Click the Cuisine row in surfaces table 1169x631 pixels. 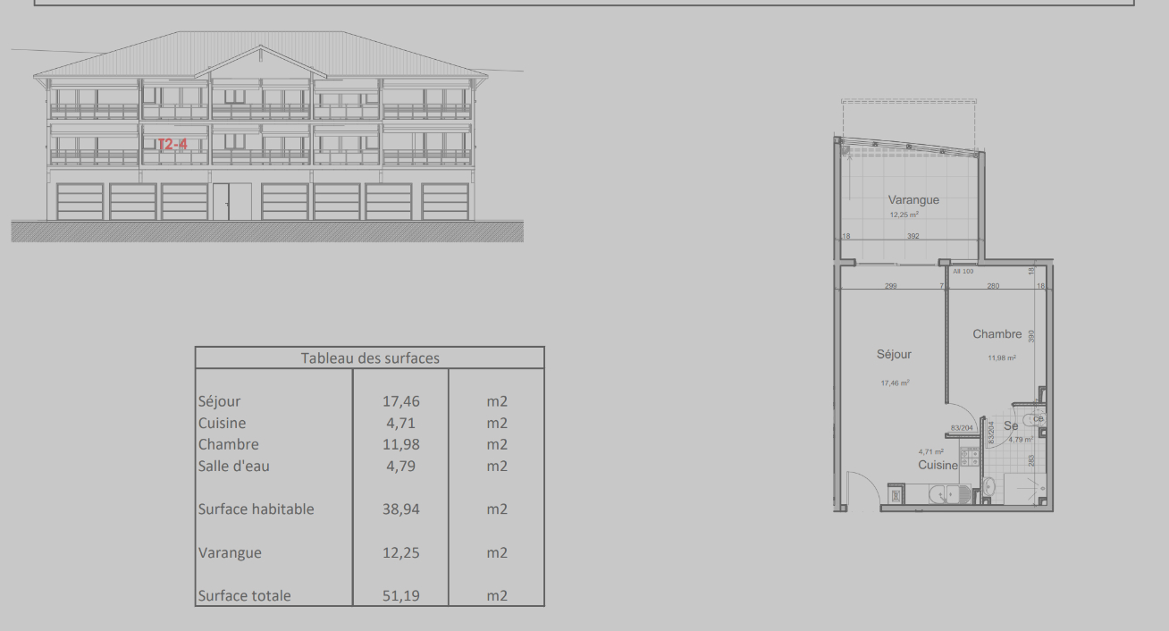coord(222,423)
